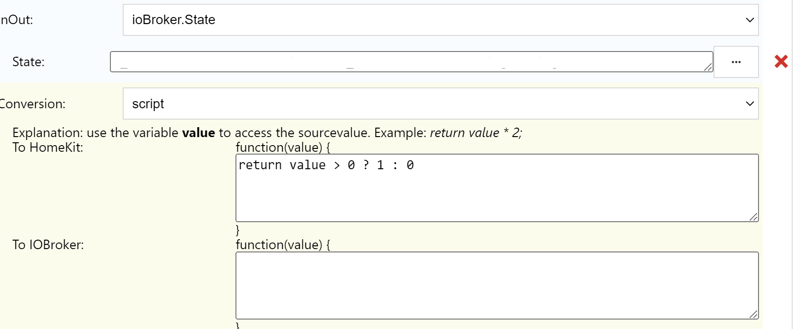Click the three-dots state browse button
The height and width of the screenshot is (329, 795).
click(x=736, y=62)
